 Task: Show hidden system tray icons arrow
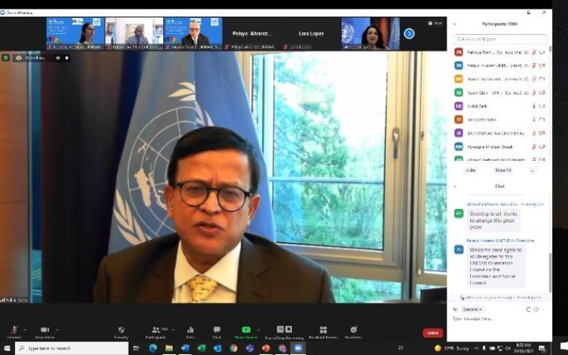point(476,349)
